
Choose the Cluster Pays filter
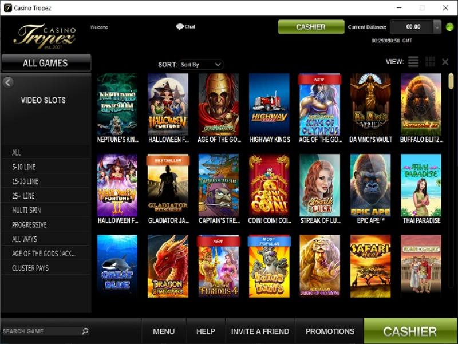click(30, 268)
